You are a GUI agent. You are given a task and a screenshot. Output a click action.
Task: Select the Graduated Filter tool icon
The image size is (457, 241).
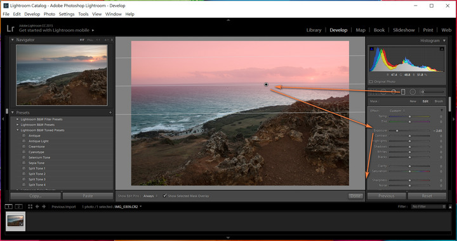point(403,92)
